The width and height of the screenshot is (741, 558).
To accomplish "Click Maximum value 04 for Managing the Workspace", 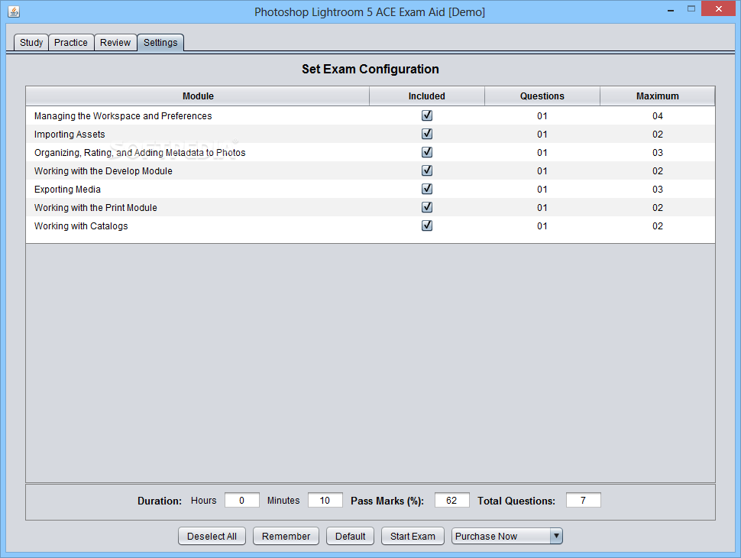I will tap(658, 116).
